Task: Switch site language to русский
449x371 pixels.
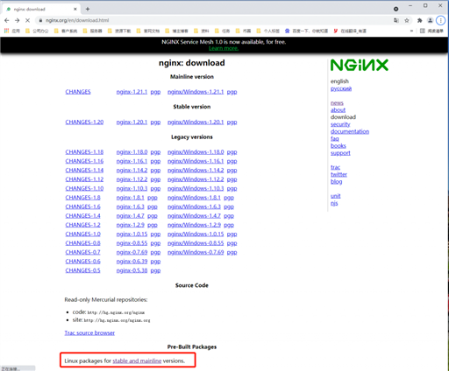Action: coord(341,88)
